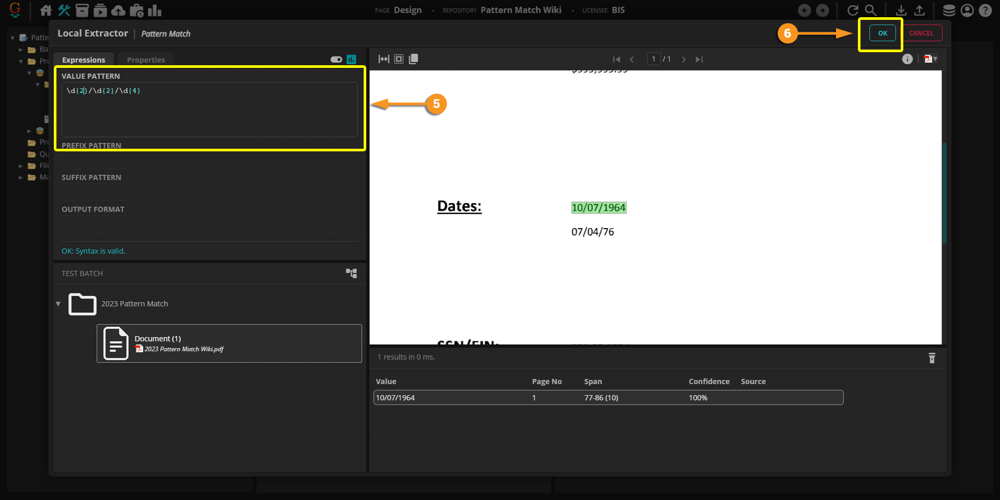Confirm with the OK button
The width and height of the screenshot is (1000, 500).
pos(882,33)
